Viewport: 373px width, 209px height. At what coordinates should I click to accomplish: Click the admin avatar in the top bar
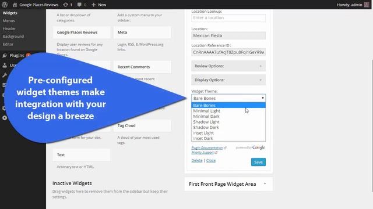point(367,5)
